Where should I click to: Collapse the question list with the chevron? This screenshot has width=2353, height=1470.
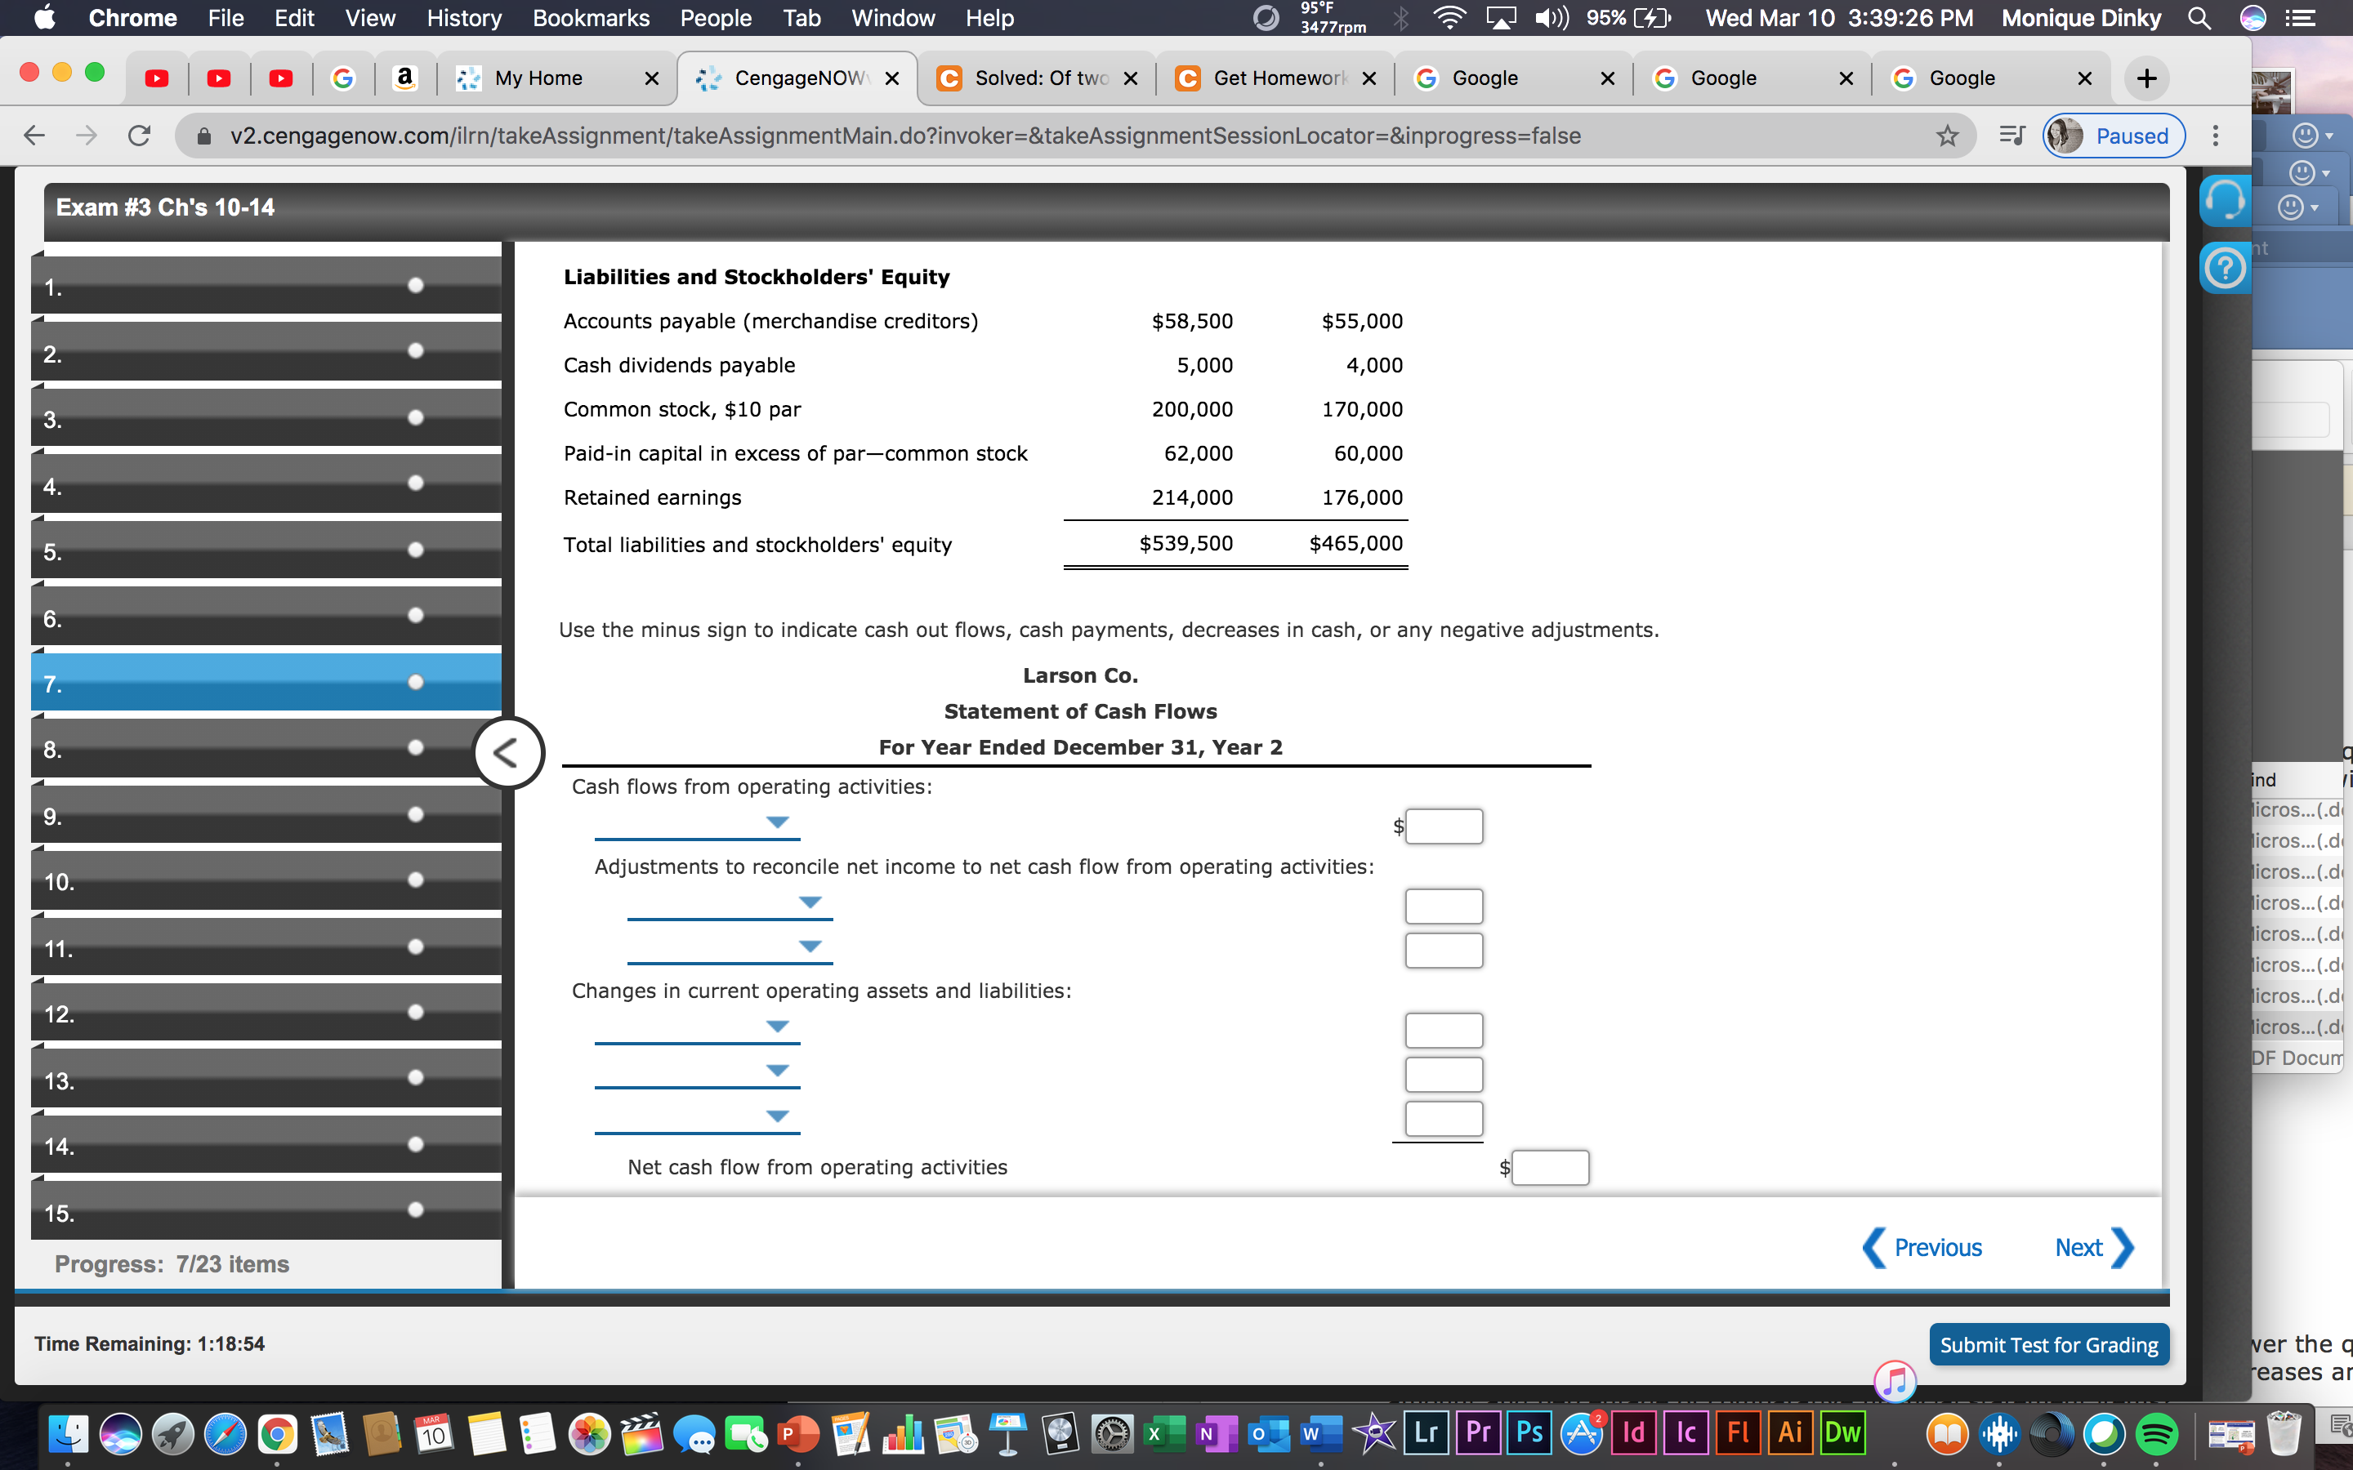[507, 751]
